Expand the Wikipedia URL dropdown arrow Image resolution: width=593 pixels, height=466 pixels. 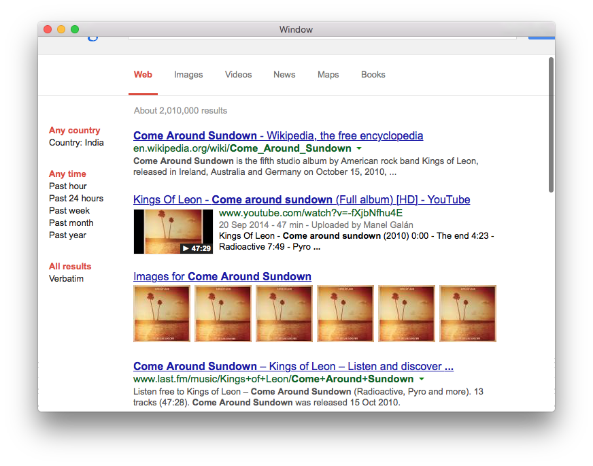pyautogui.click(x=359, y=148)
